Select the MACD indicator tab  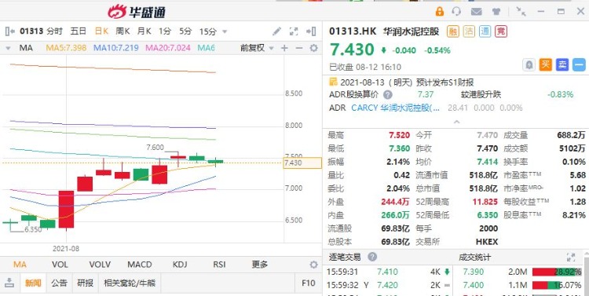tap(139, 265)
